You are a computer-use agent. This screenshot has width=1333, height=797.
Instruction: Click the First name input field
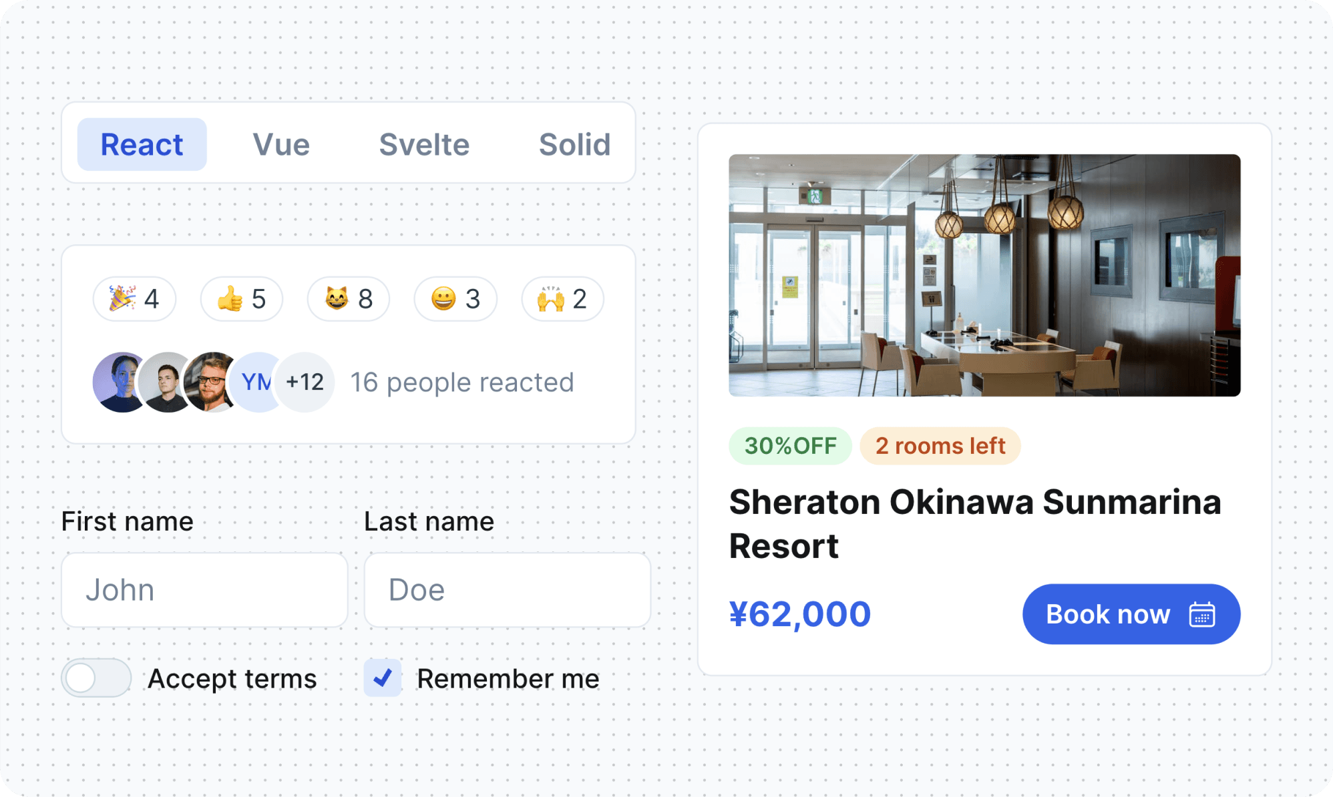point(204,590)
